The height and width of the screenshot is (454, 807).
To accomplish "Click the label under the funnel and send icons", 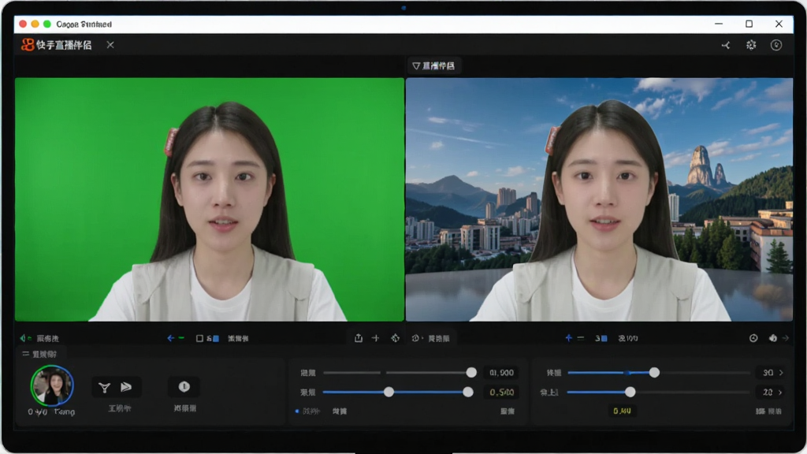I will 120,408.
